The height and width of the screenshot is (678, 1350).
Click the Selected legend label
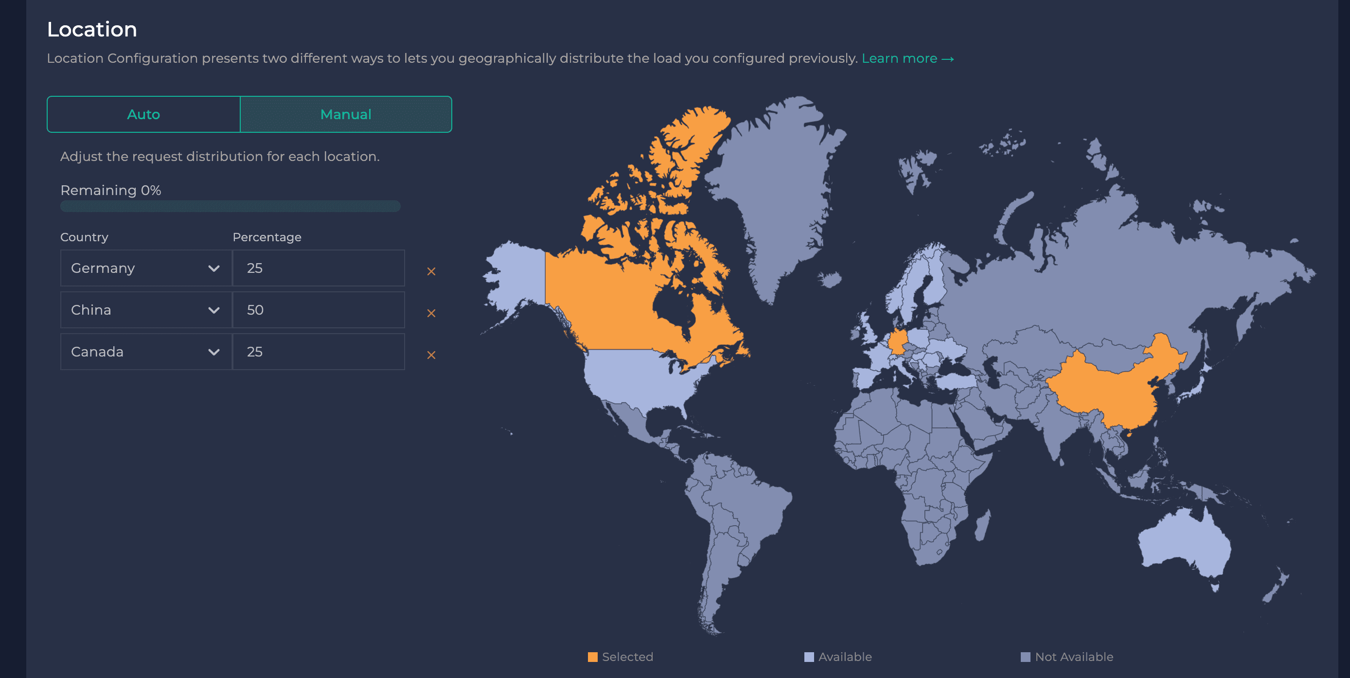(x=627, y=657)
